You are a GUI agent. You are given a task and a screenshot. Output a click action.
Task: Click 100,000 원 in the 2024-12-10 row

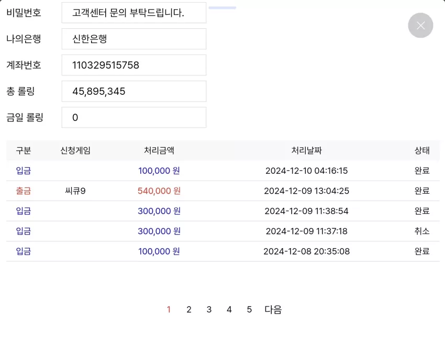click(159, 171)
